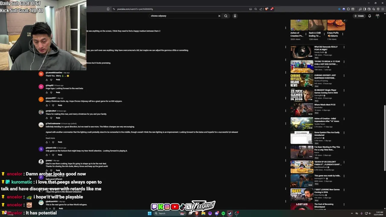Open the account avatar menu
The image size is (386, 217).
(x=378, y=16)
